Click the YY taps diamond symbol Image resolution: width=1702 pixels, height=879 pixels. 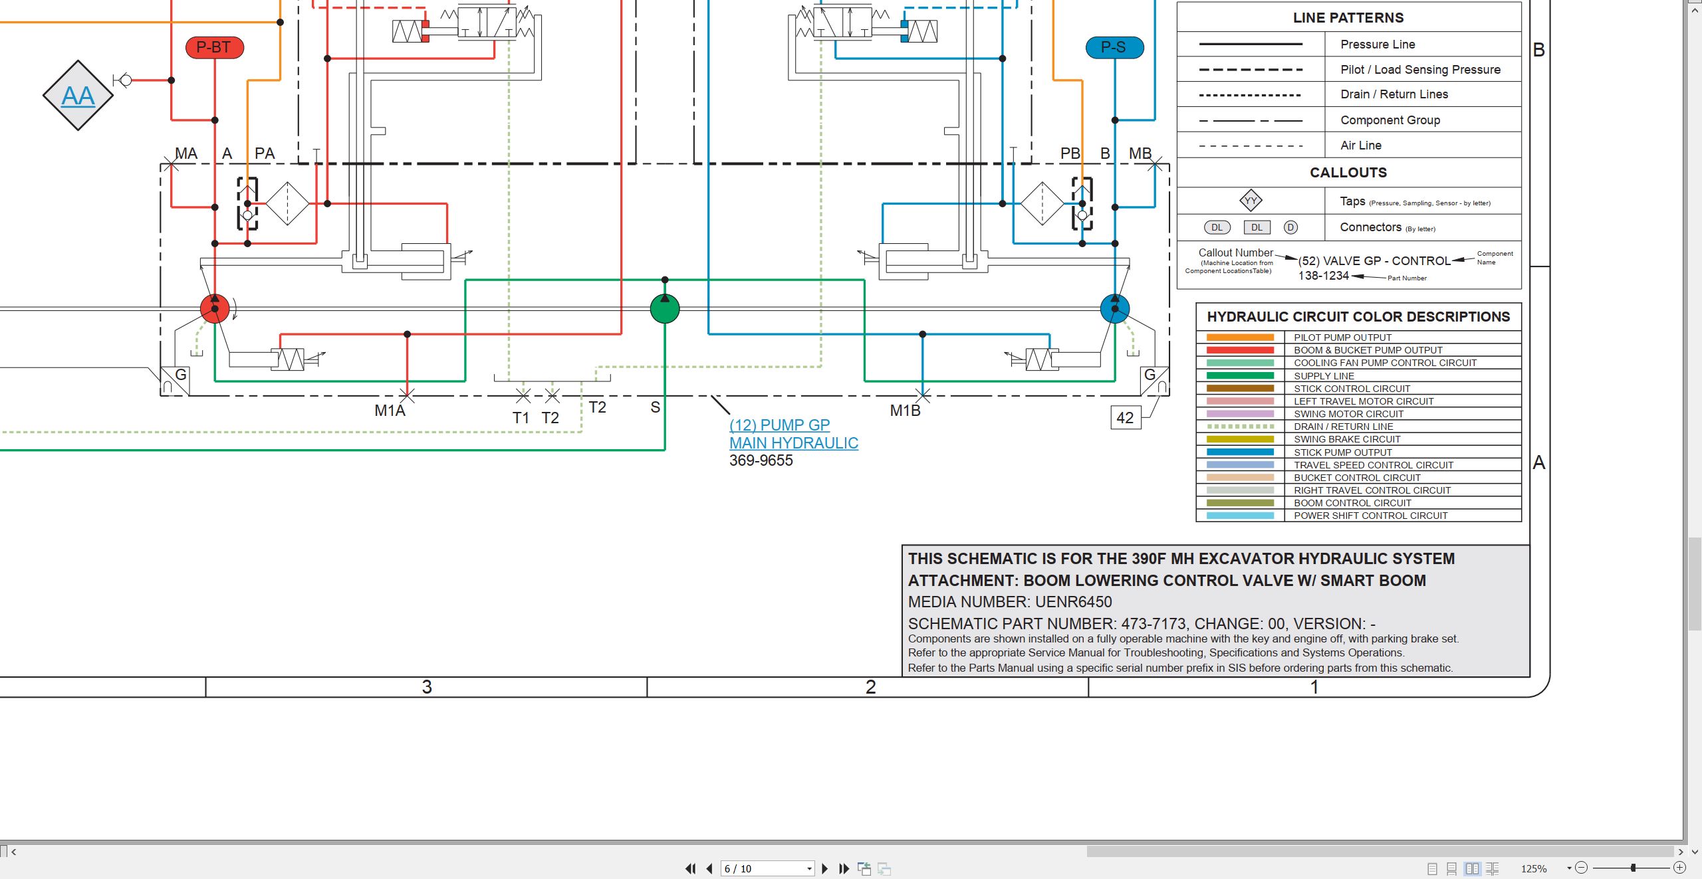(x=1251, y=201)
